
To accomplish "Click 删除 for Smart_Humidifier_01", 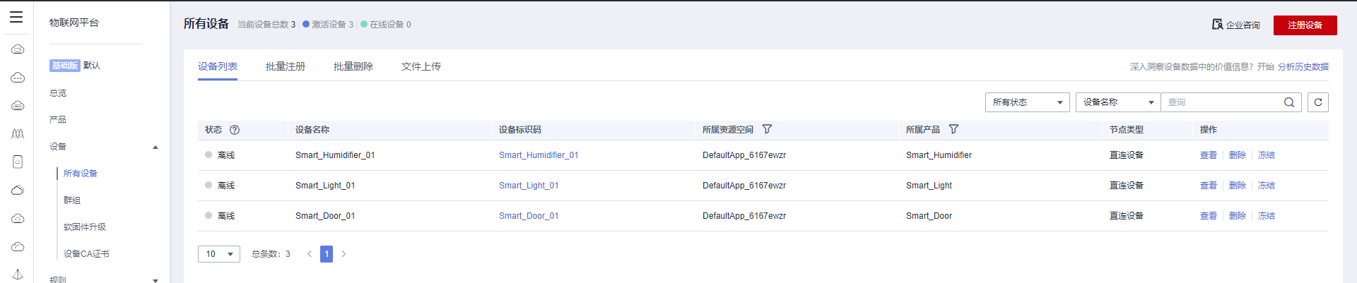I will click(1237, 155).
